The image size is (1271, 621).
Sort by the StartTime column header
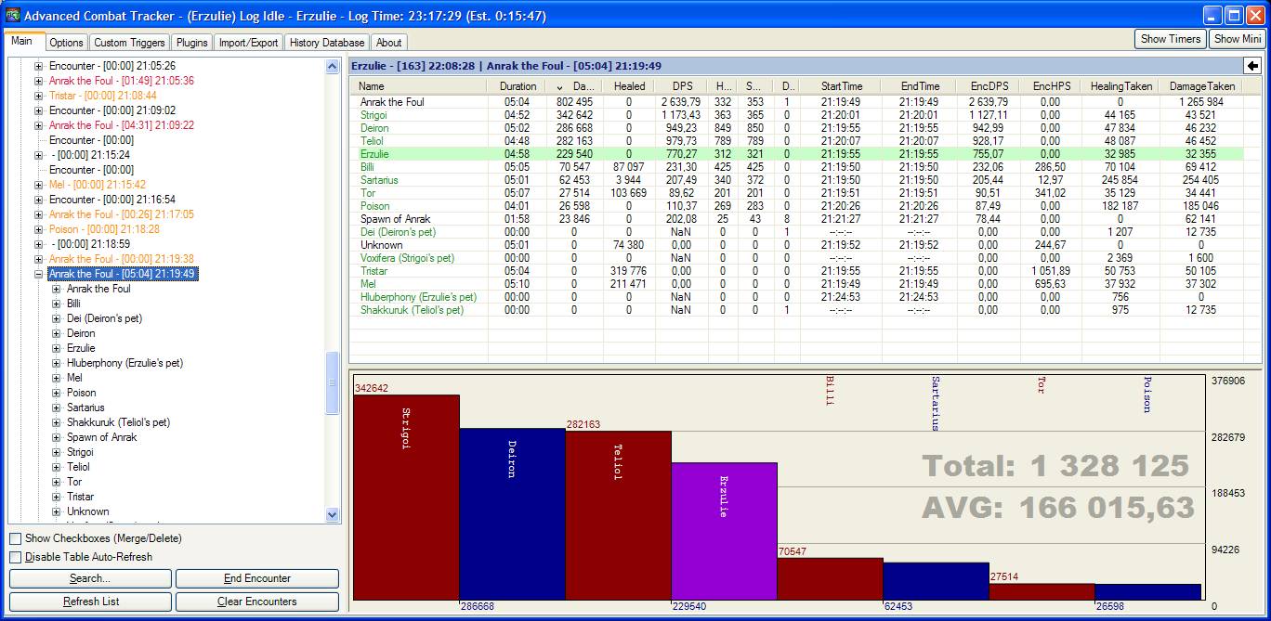tap(841, 86)
